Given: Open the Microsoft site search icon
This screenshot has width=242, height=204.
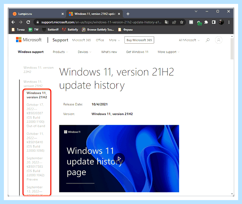Looking at the screenshot, I should 208,40.
